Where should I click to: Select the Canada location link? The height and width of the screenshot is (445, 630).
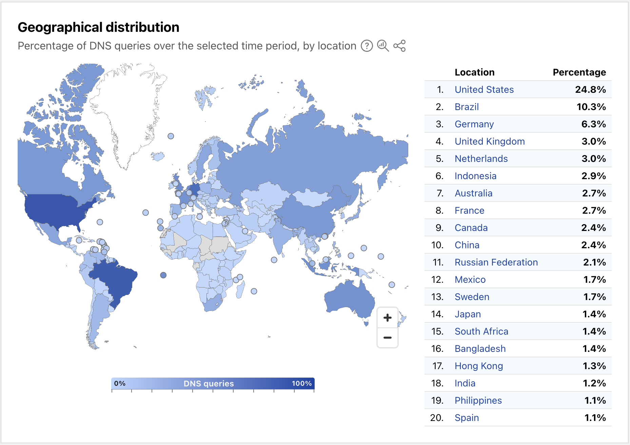pyautogui.click(x=471, y=228)
